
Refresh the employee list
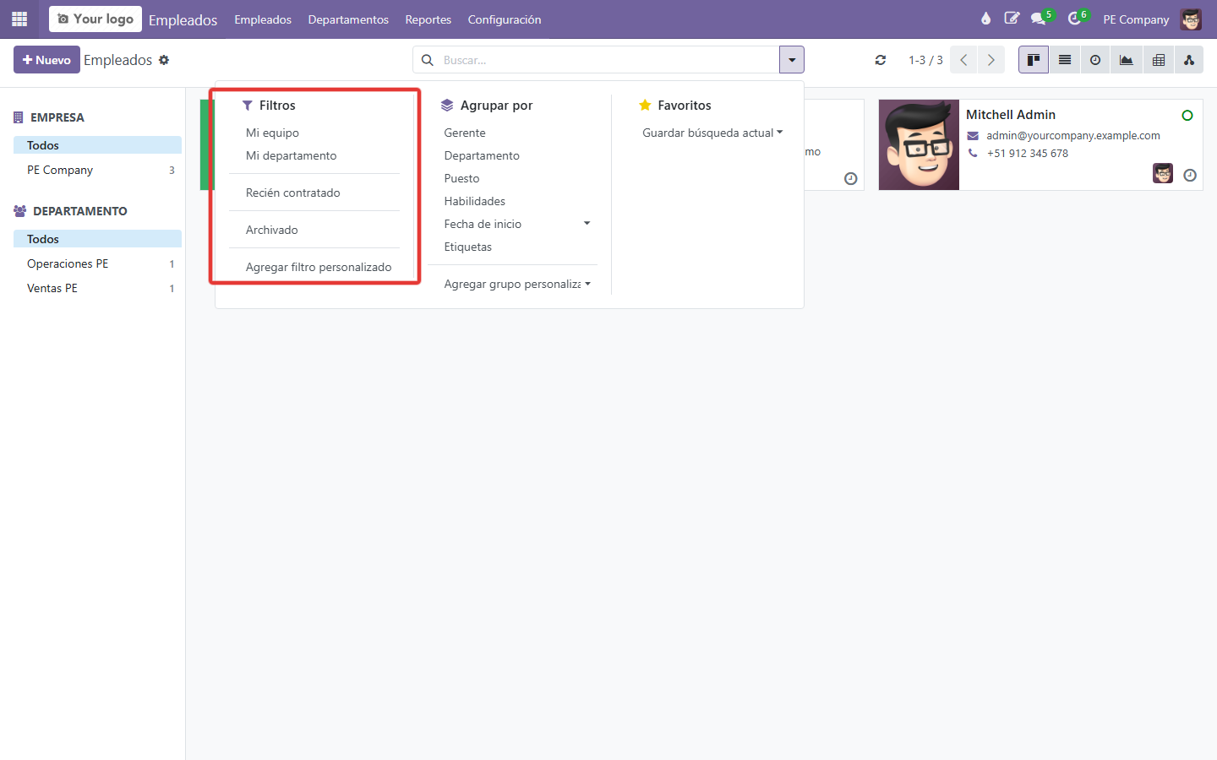tap(881, 60)
